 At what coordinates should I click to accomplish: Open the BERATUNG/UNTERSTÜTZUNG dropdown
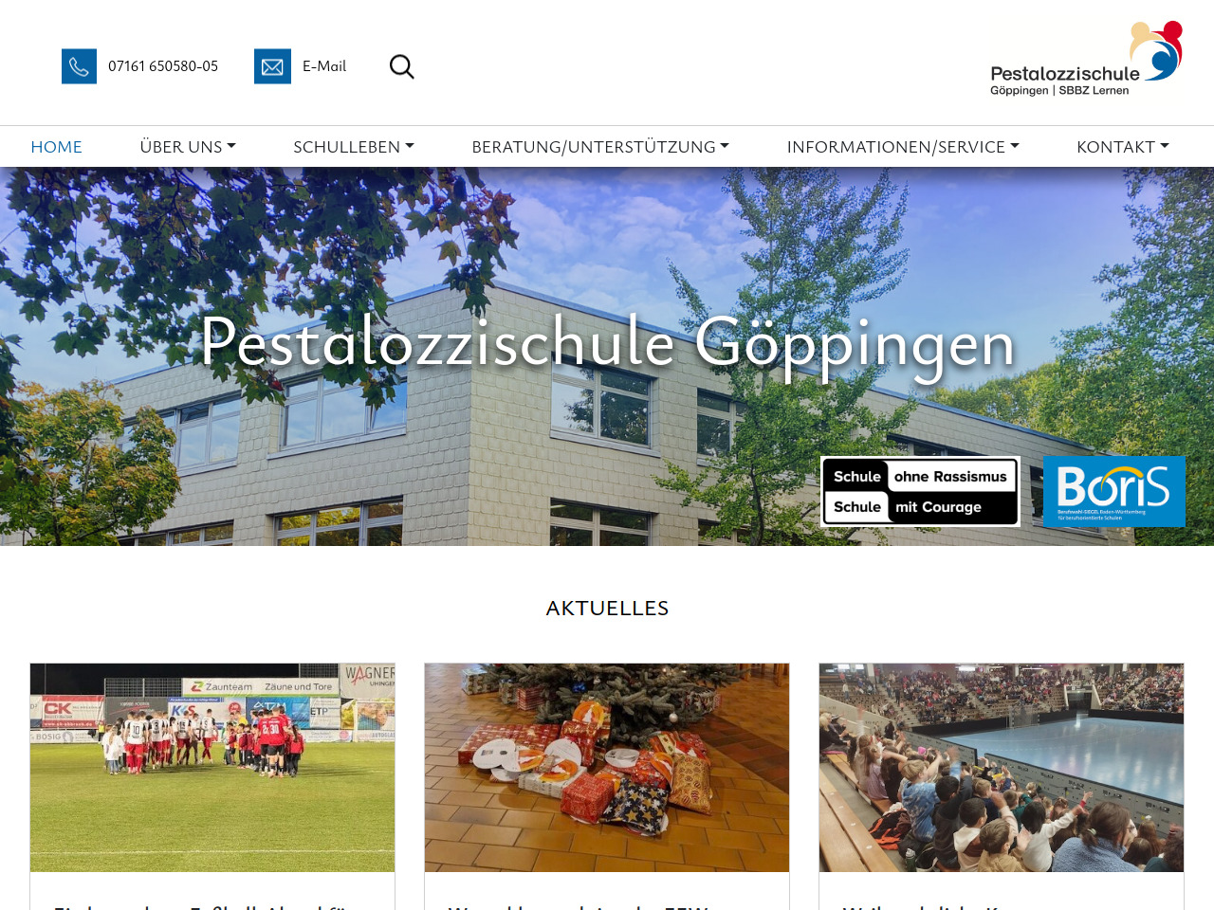click(600, 147)
